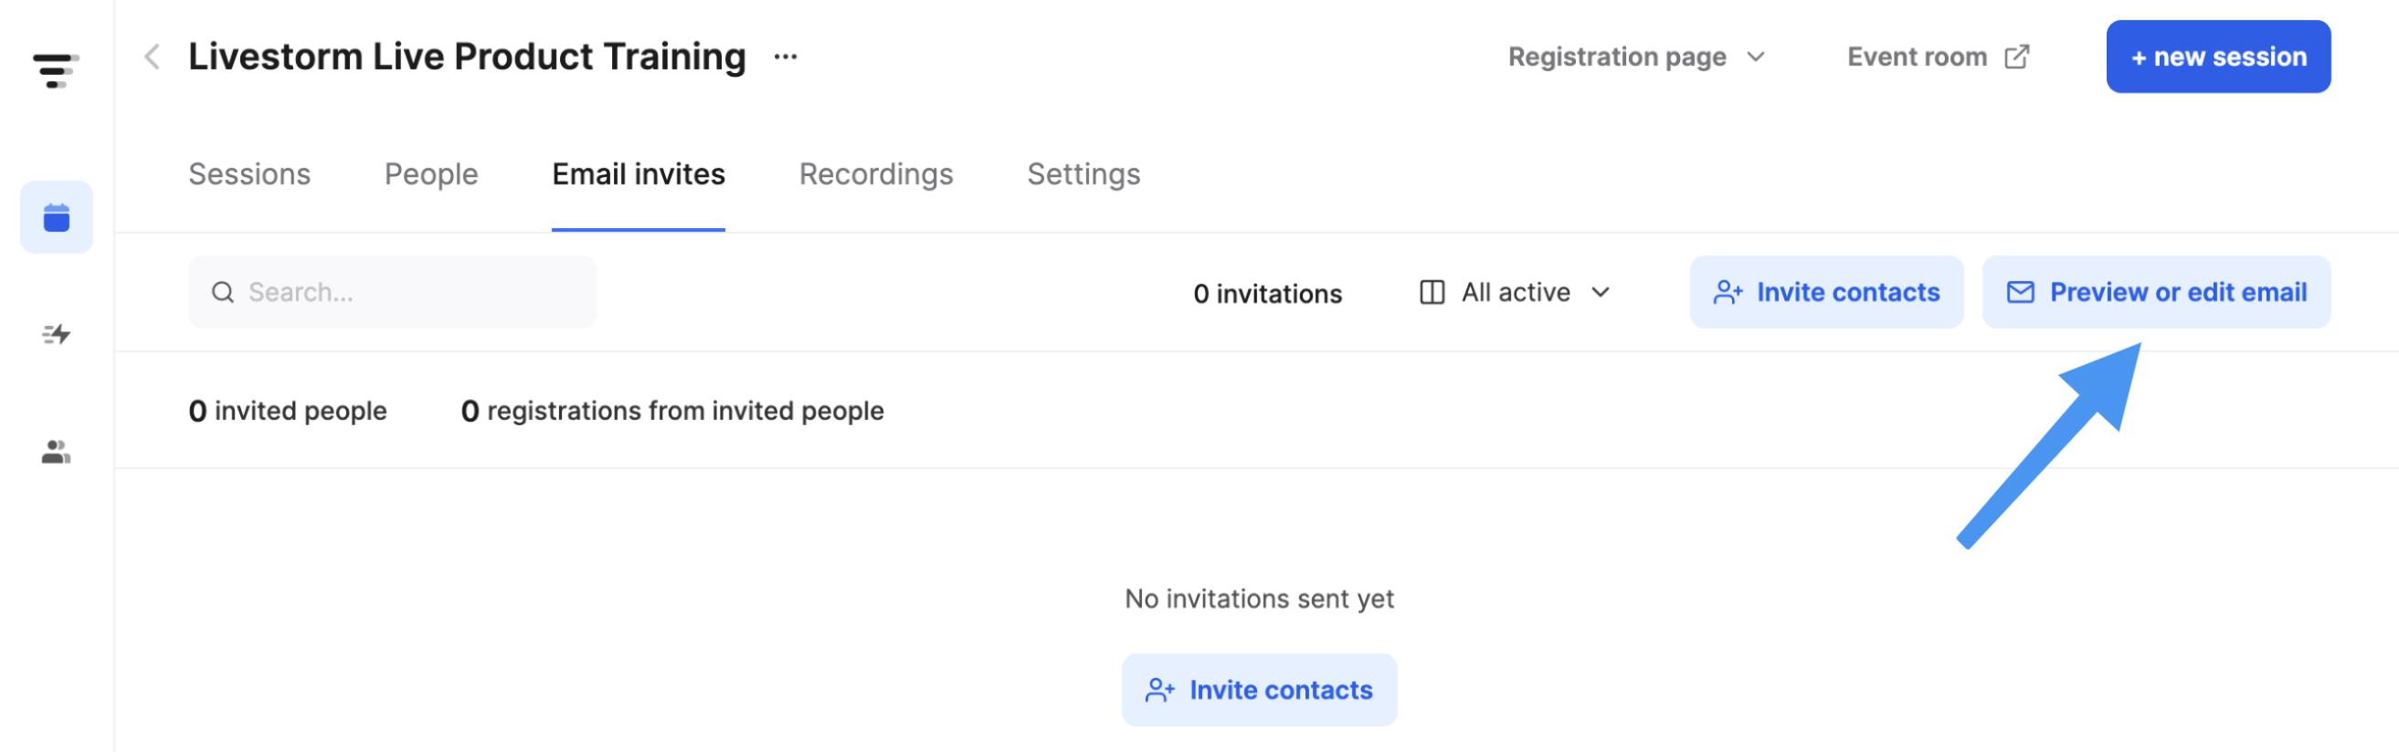
Task: Select the automations lightning icon in sidebar
Action: (x=56, y=335)
